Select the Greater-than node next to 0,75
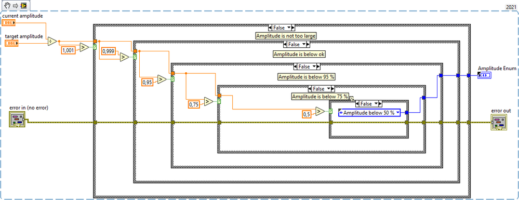 [209, 102]
